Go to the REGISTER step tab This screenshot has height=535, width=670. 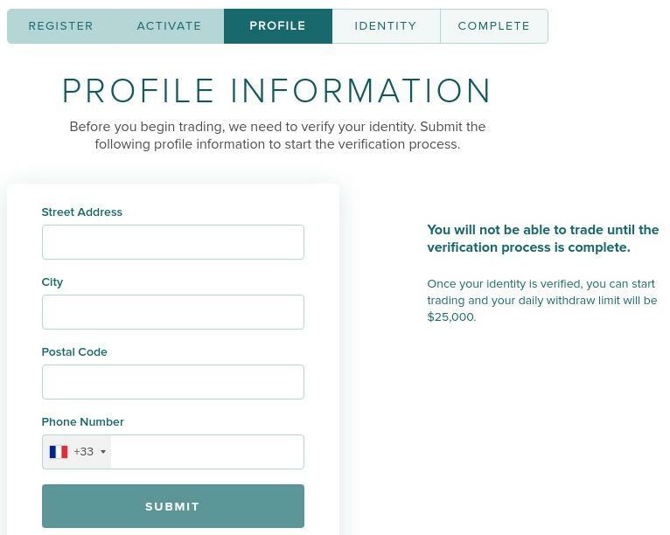click(61, 26)
